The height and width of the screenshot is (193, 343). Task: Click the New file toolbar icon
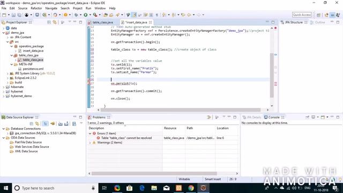click(x=4, y=15)
